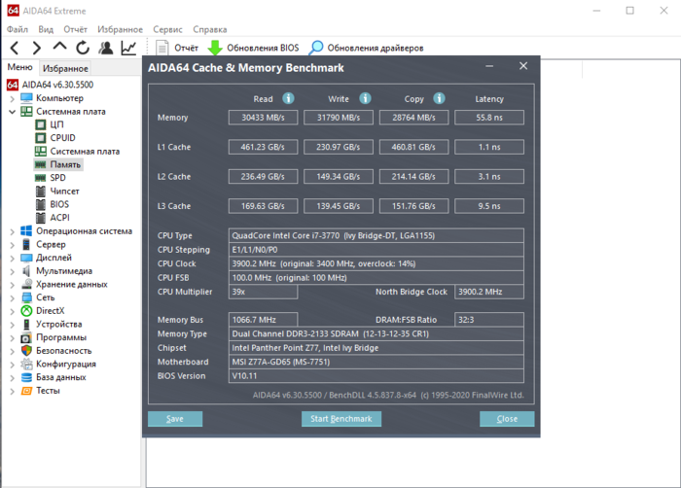
Task: Click the Save button
Action: pos(175,419)
